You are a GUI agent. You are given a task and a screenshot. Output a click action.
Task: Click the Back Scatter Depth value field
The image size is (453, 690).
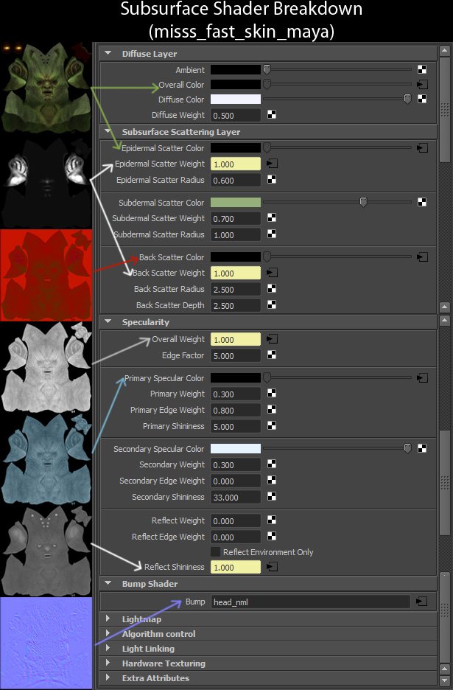click(235, 305)
